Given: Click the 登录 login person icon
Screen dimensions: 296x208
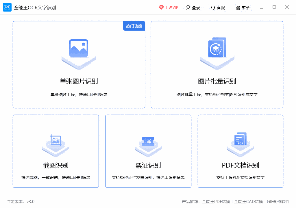Looking at the screenshot, I should [x=188, y=8].
